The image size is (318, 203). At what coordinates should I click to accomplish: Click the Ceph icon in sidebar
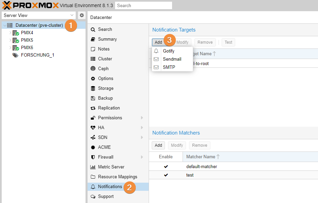[93, 69]
